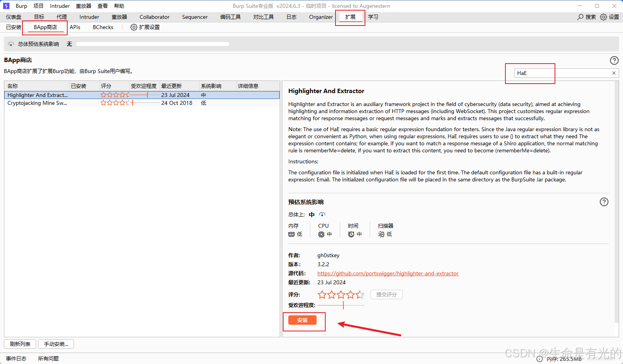Click the memory gauge icon in status bar
623x364 pixels.
coord(540,359)
